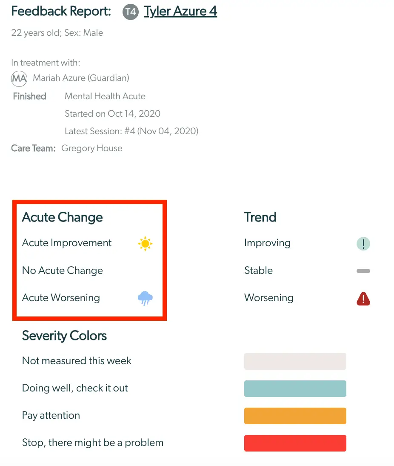The width and height of the screenshot is (394, 466).
Task: Toggle the Stable trend entry
Action: click(258, 271)
